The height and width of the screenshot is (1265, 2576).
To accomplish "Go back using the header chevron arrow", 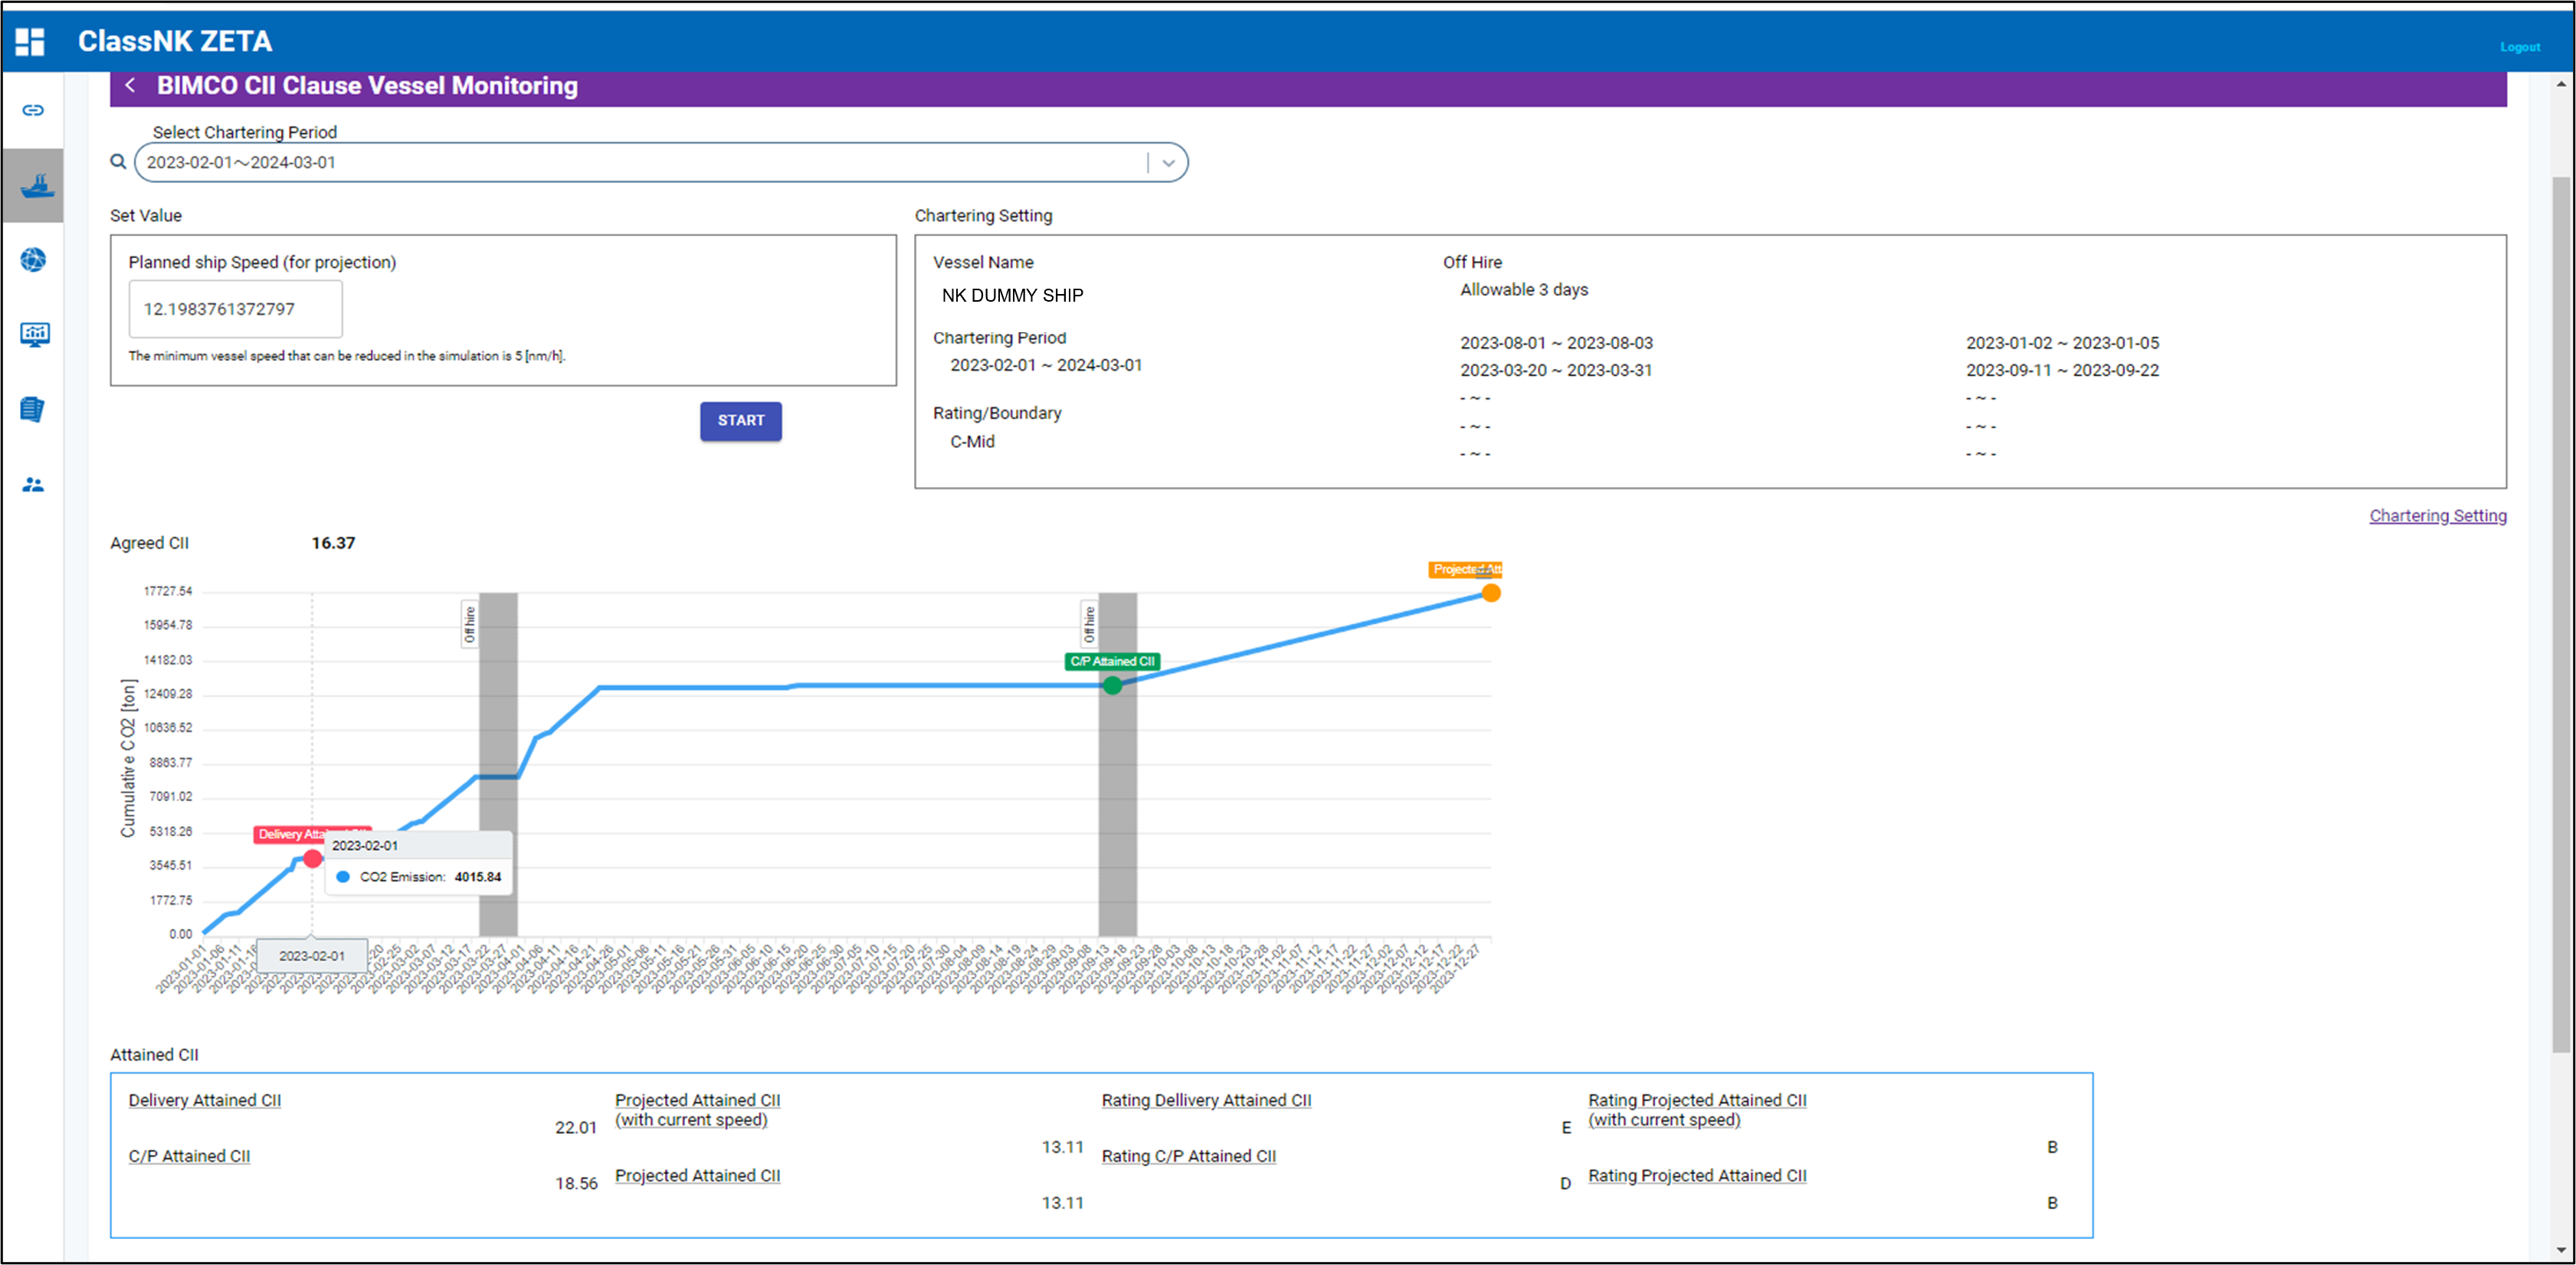I will coord(130,86).
